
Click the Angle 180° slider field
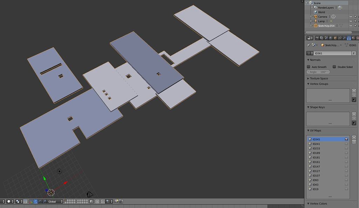[x=318, y=72]
